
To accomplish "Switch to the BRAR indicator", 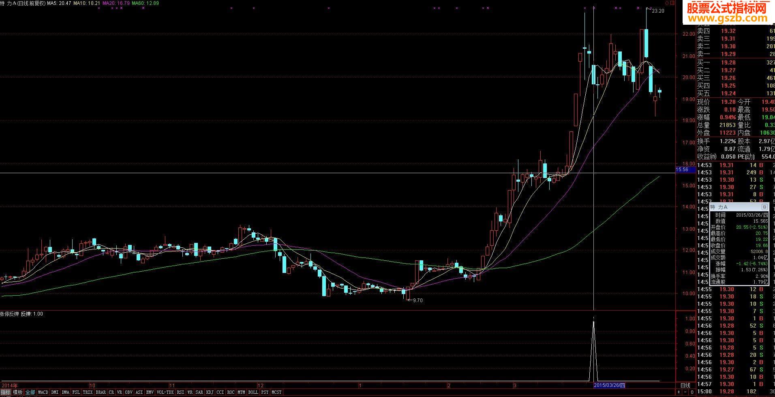I will [x=101, y=392].
